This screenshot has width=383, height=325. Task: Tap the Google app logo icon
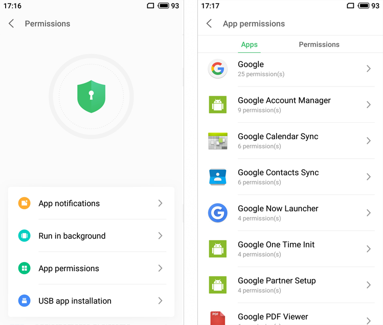click(218, 69)
